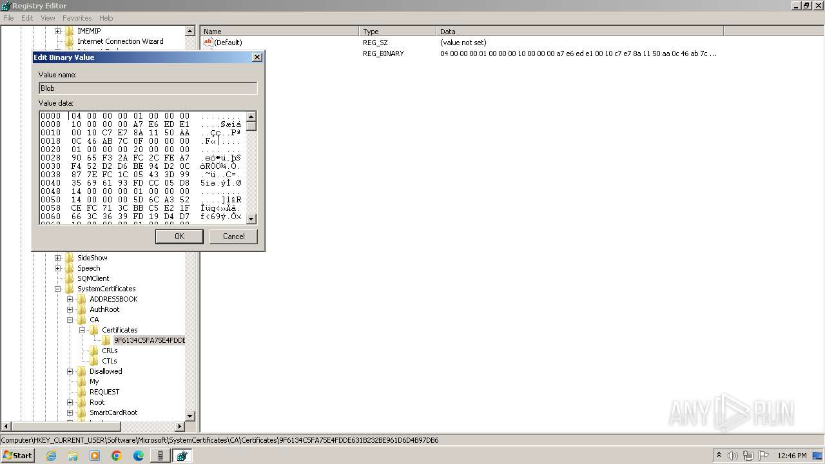
Task: Click inside the hex value data editor
Action: pyautogui.click(x=142, y=167)
